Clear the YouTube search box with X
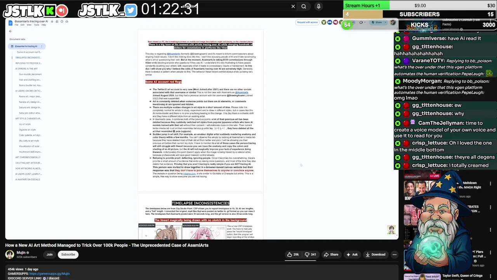The height and width of the screenshot is (280, 497). (293, 6)
